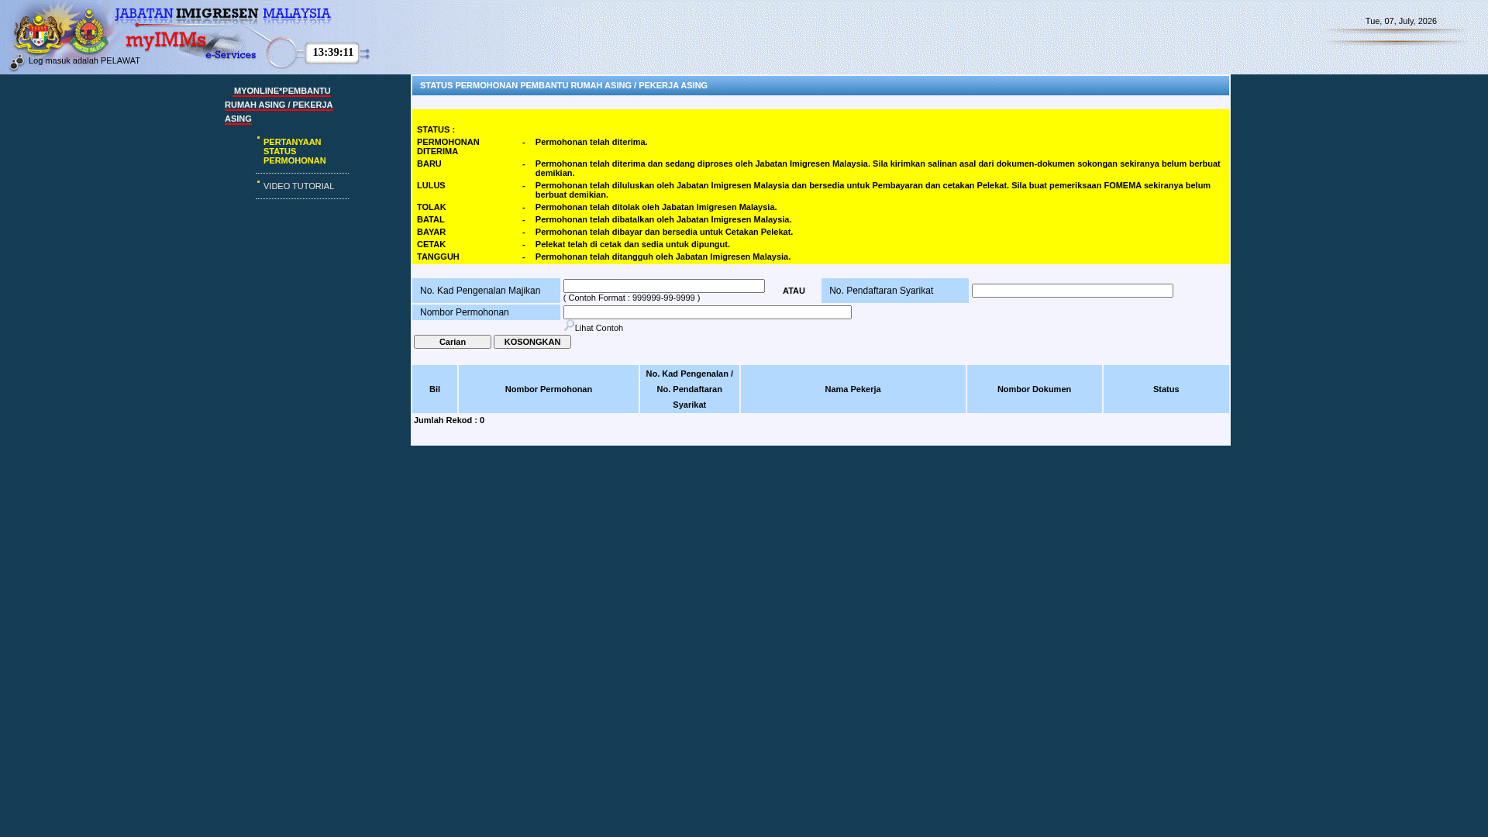Click the myIMMs e-Services logo text
This screenshot has width=1488, height=837.
190,45
